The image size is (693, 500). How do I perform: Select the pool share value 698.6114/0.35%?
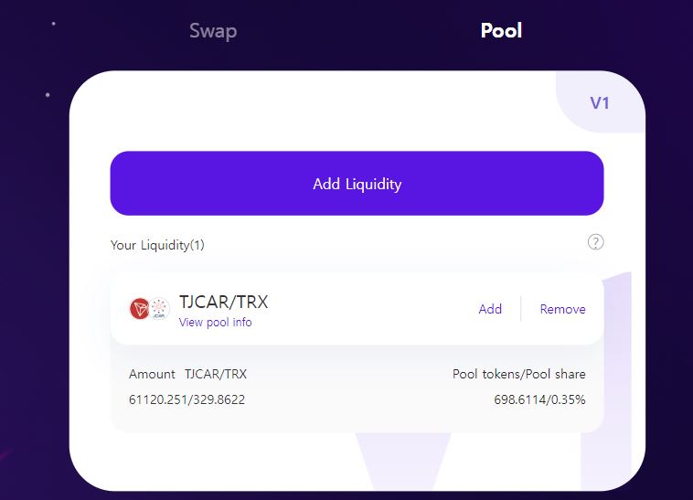pos(539,399)
